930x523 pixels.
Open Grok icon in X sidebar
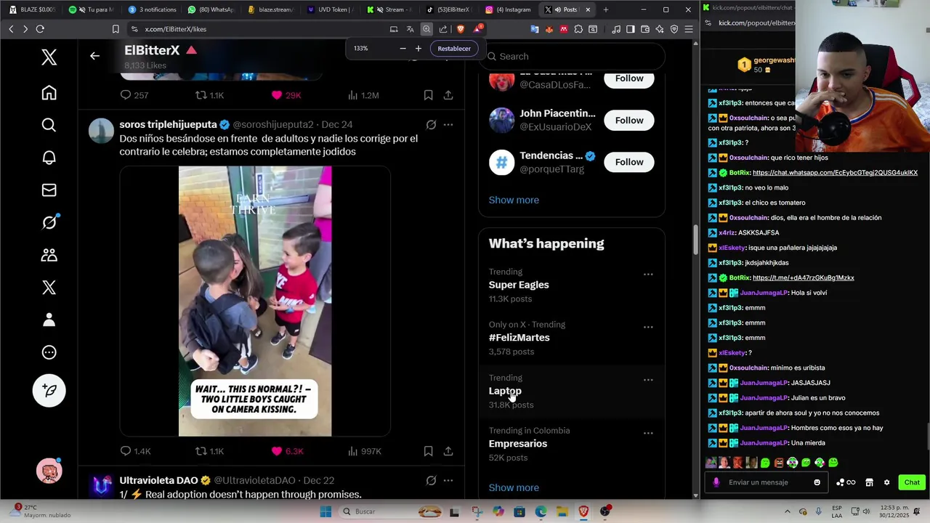(x=49, y=222)
